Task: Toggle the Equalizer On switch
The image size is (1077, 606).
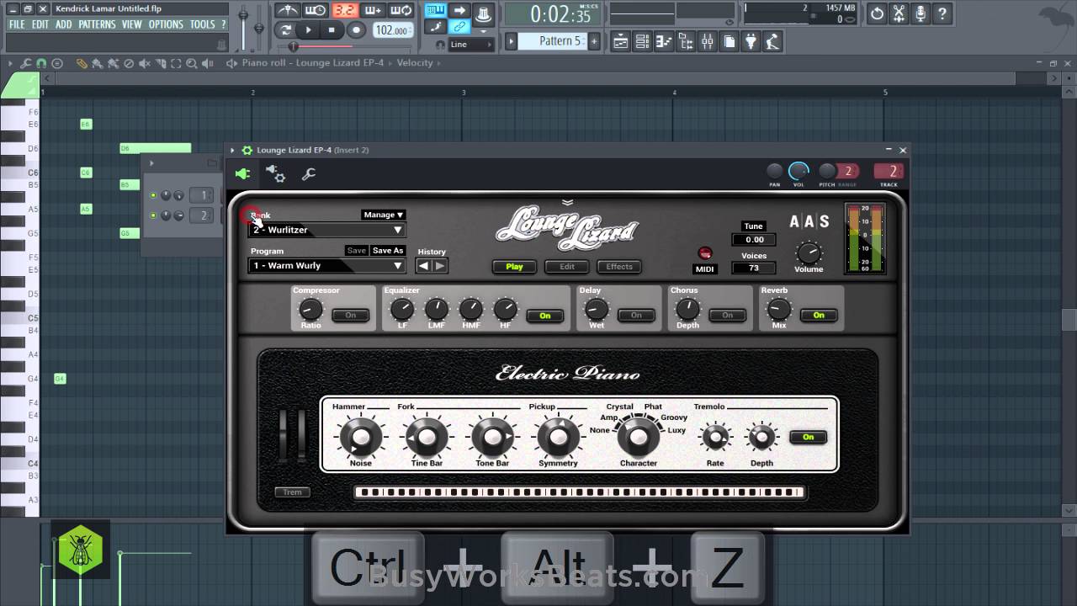Action: [x=545, y=316]
